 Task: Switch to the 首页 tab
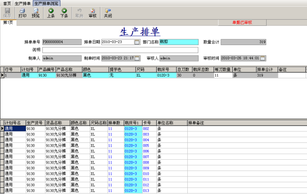click(6, 3)
